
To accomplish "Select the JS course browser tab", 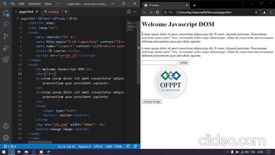I will pos(165,5).
